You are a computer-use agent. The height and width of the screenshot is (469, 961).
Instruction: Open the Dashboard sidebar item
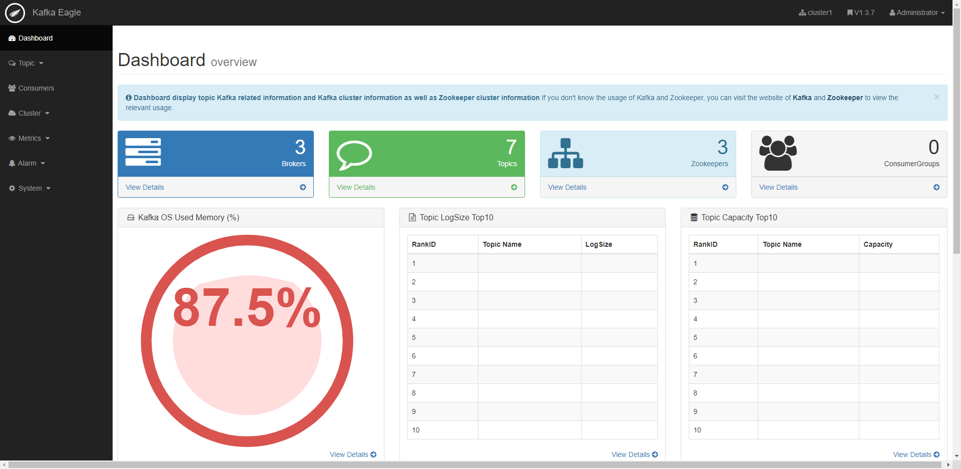(56, 38)
